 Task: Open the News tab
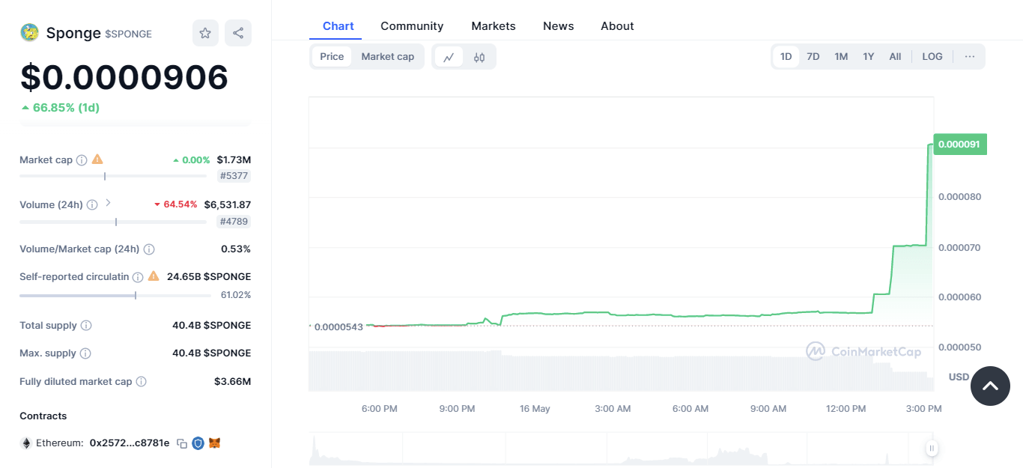pos(559,26)
